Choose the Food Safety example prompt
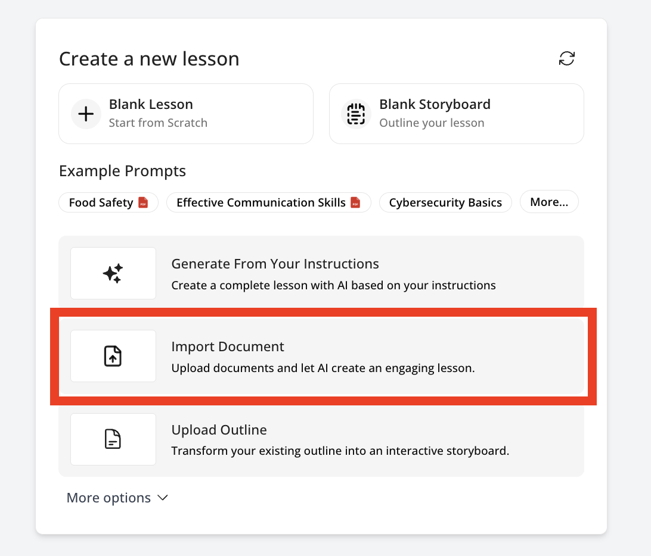 coord(101,202)
